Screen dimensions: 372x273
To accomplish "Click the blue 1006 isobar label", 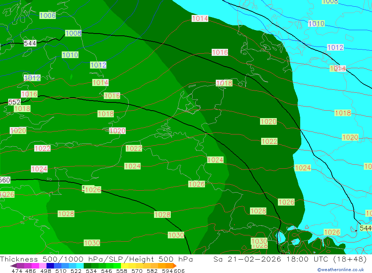I will click(48, 15).
